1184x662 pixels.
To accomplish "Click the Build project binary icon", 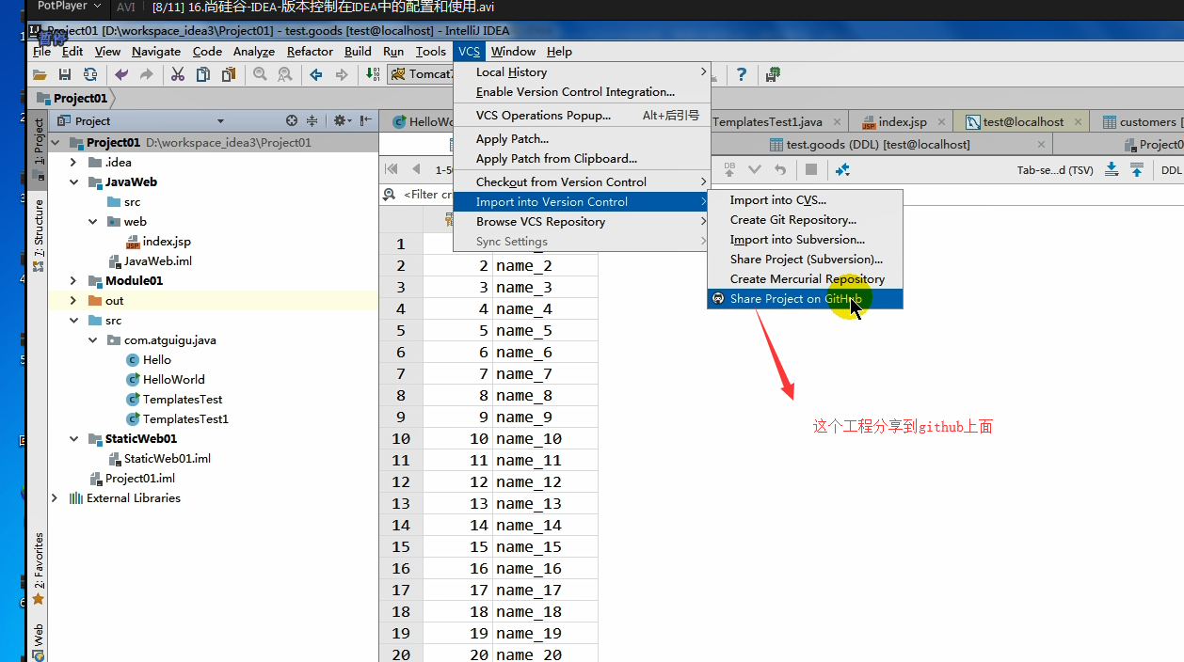I will [373, 74].
